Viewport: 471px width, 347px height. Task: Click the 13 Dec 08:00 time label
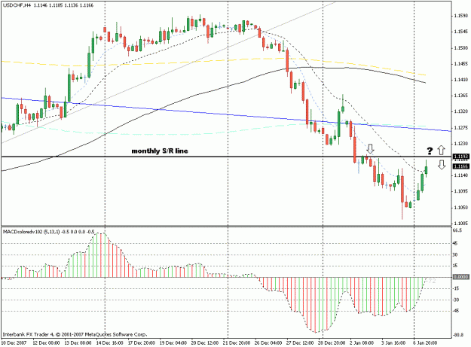coord(78,342)
